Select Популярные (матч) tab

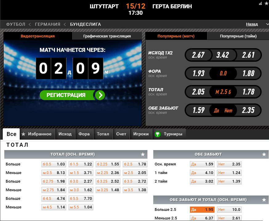[176, 36]
